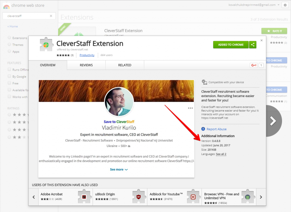Image resolution: width=291 pixels, height=212 pixels.
Task: Click the Report Abuse link
Action: coord(216,129)
